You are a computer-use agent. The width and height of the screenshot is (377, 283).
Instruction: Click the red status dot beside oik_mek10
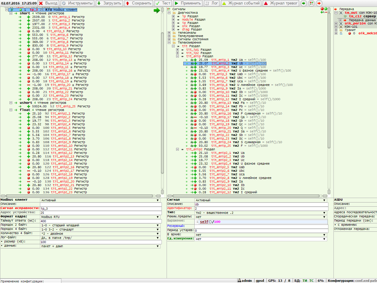(x=350, y=33)
